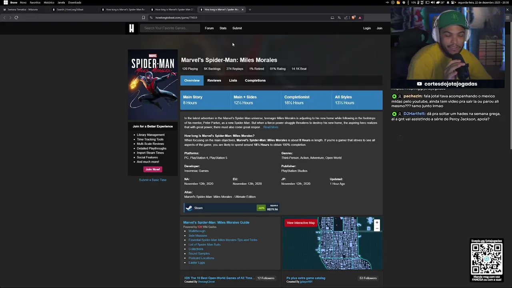512x288 pixels.
Task: Open the Collections guide link
Action: point(196,249)
